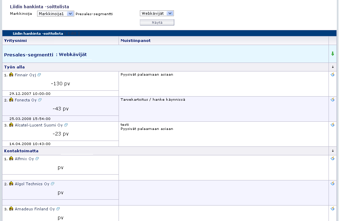Open Algol Technics Oy new window icon
The height and width of the screenshot is (221, 344).
click(53, 184)
